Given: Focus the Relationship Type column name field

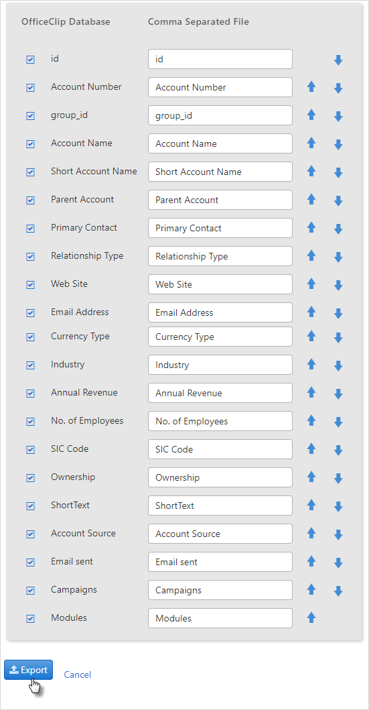Looking at the screenshot, I should (220, 256).
